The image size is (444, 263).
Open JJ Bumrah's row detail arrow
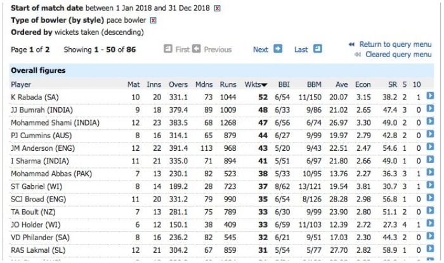coord(430,108)
